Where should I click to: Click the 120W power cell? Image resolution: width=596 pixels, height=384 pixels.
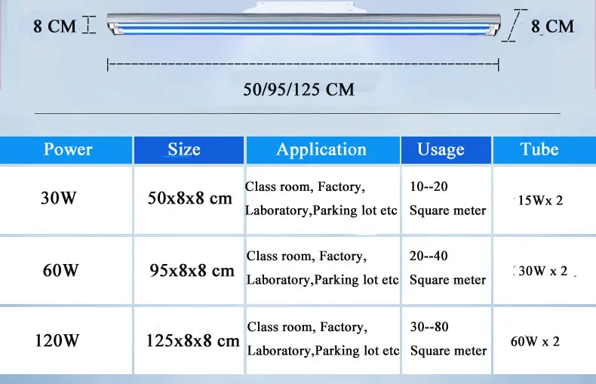[57, 340]
